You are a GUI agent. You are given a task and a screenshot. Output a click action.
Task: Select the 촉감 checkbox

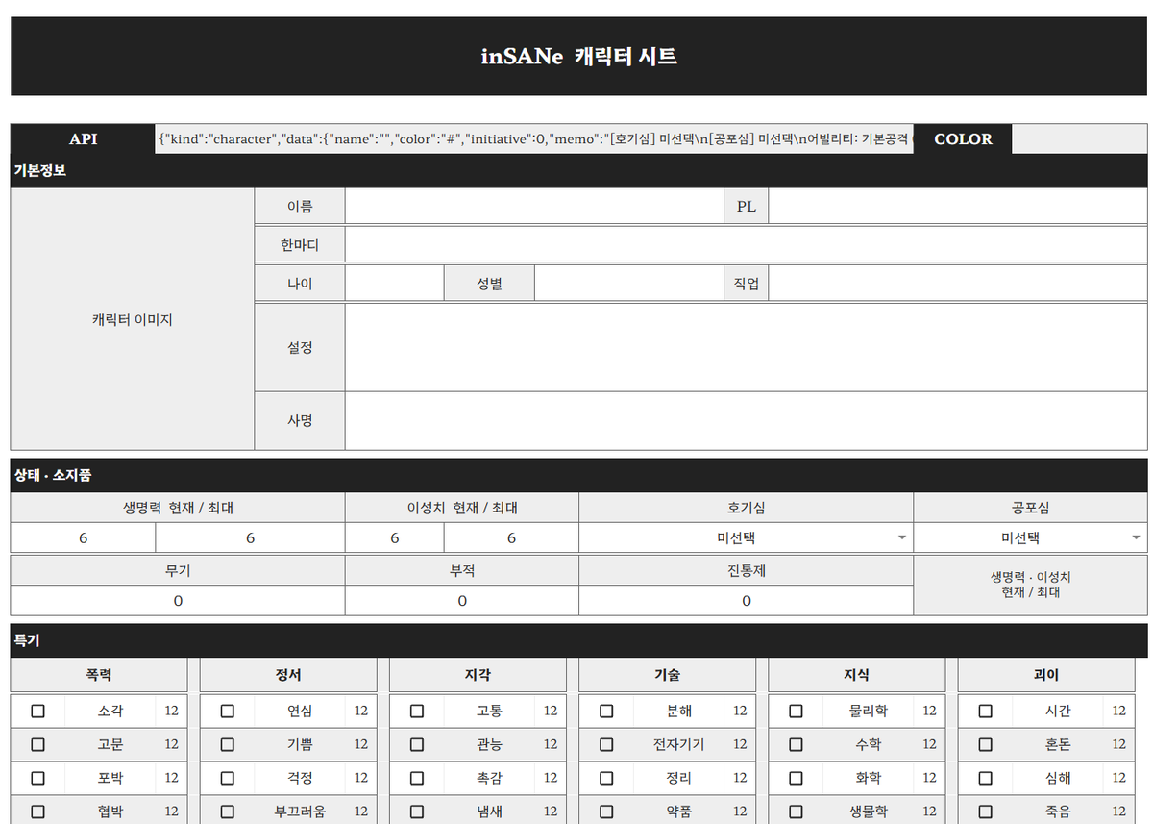417,778
